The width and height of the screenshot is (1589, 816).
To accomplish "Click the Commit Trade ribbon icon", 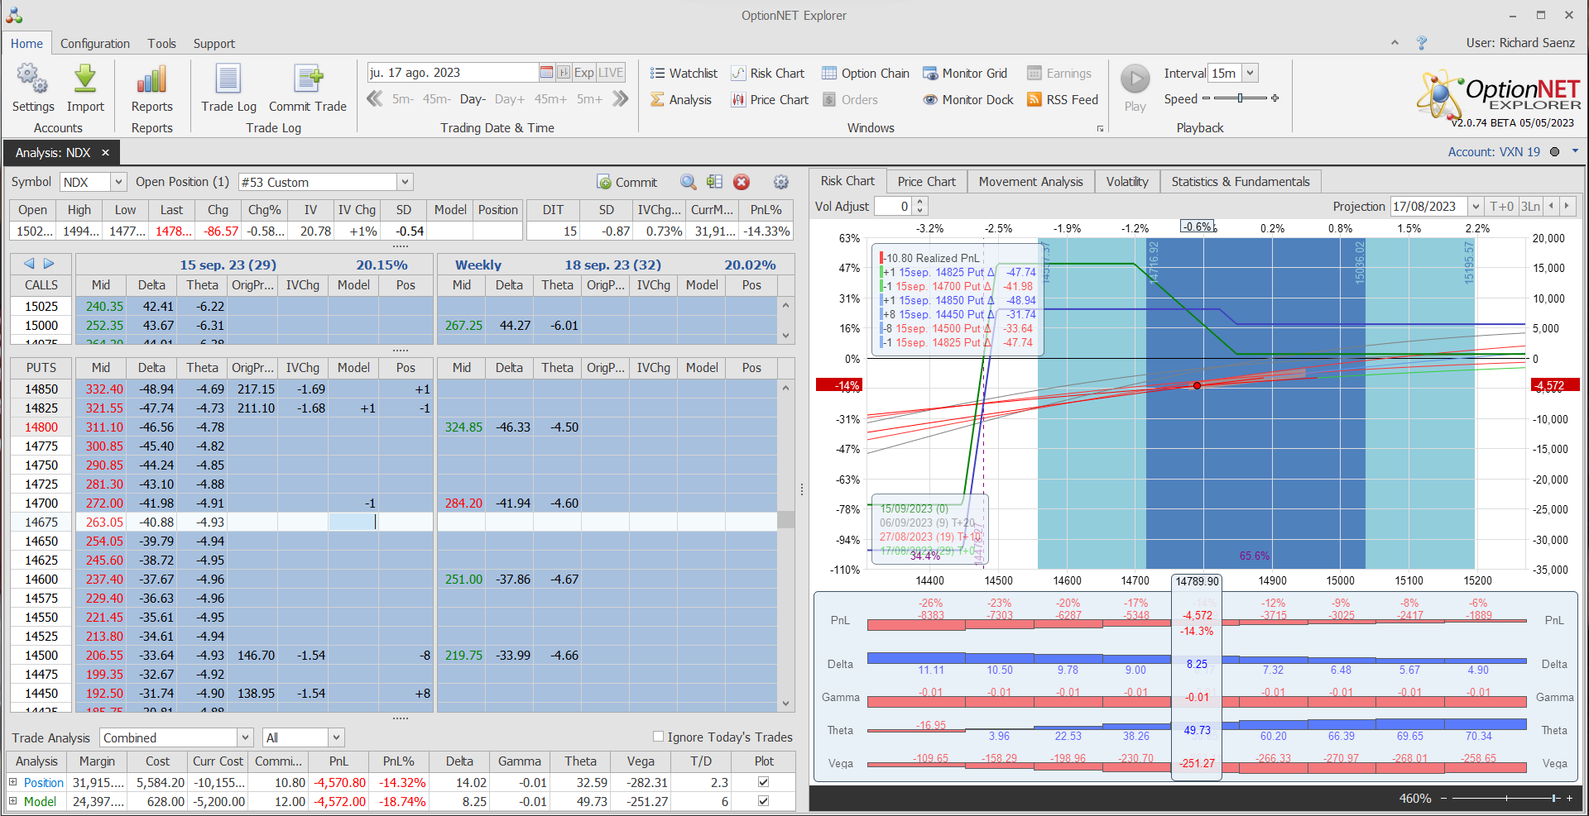I will point(308,79).
